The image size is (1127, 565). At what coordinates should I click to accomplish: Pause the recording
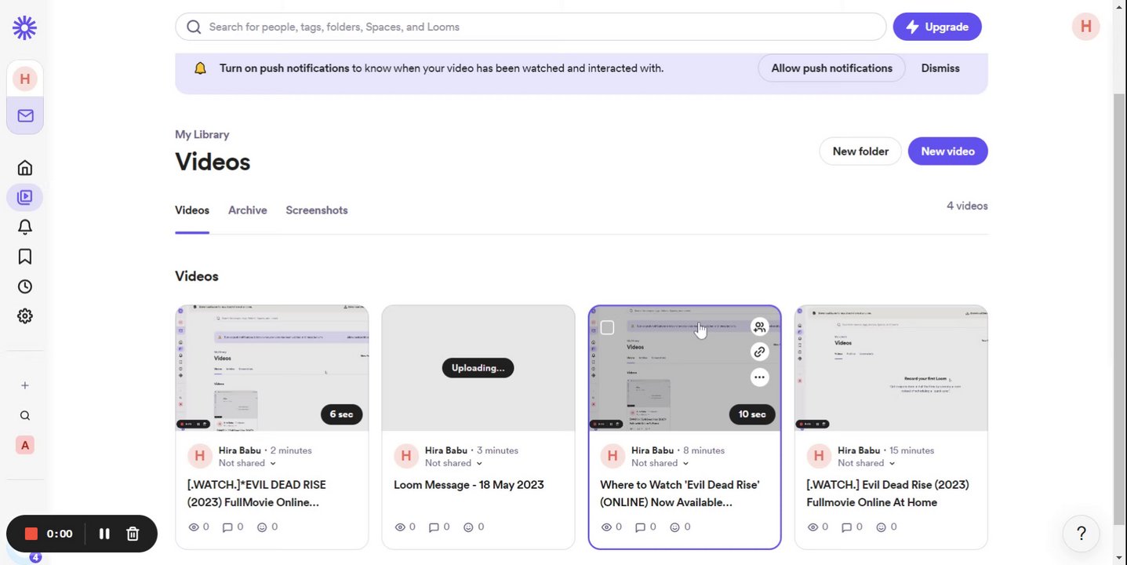coord(104,534)
